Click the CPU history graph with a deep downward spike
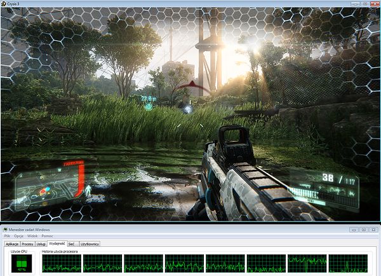The image size is (381, 276). (x=307, y=263)
